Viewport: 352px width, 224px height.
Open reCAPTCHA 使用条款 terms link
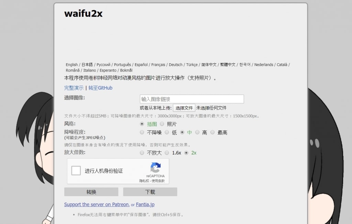(158, 181)
